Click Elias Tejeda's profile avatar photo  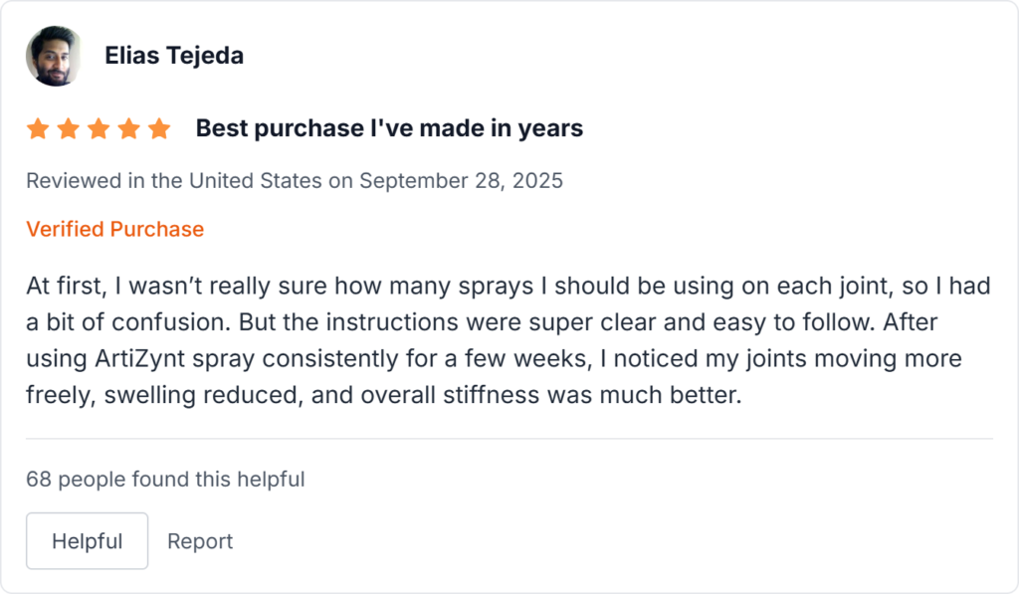(53, 56)
